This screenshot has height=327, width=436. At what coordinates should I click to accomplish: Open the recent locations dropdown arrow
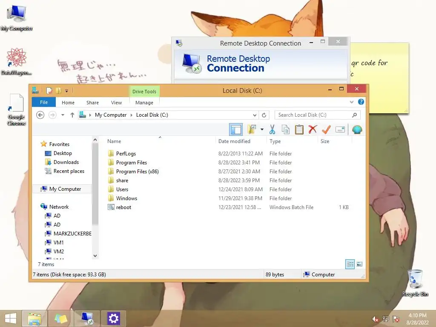point(63,115)
